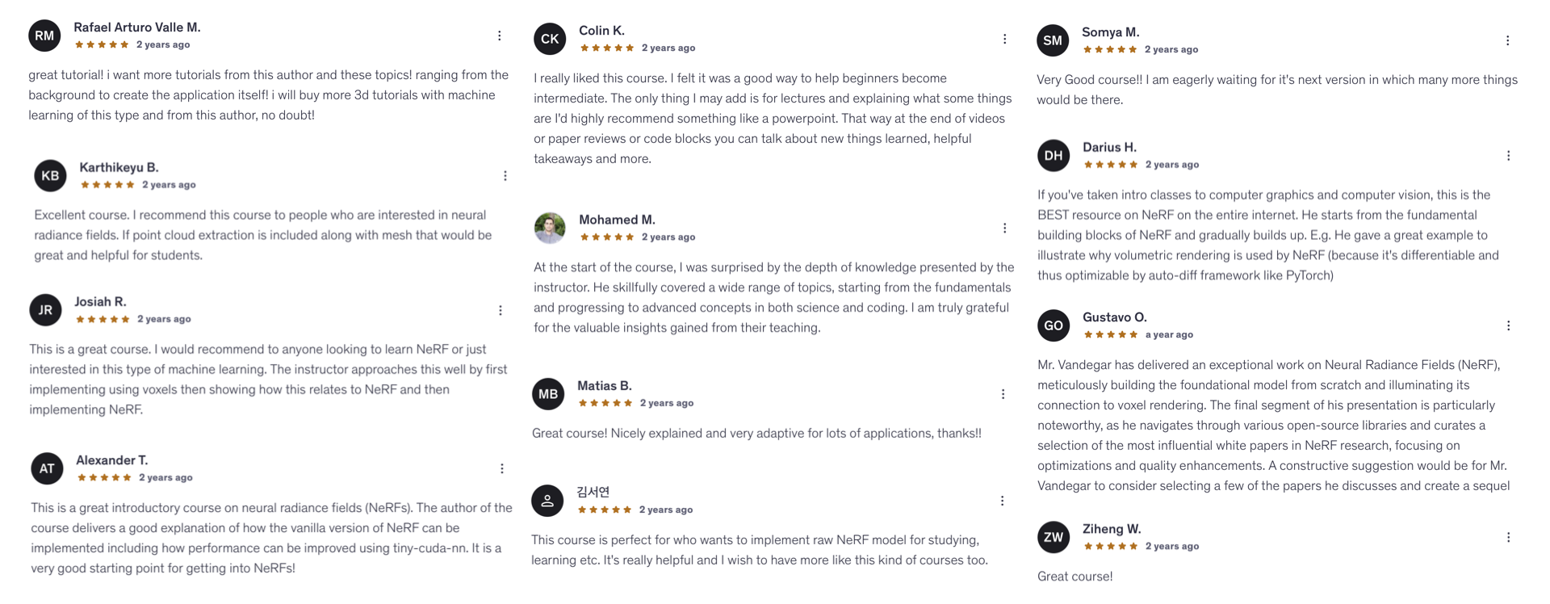
Task: Click Karthikeyu B.'s KB avatar icon
Action: coord(50,175)
